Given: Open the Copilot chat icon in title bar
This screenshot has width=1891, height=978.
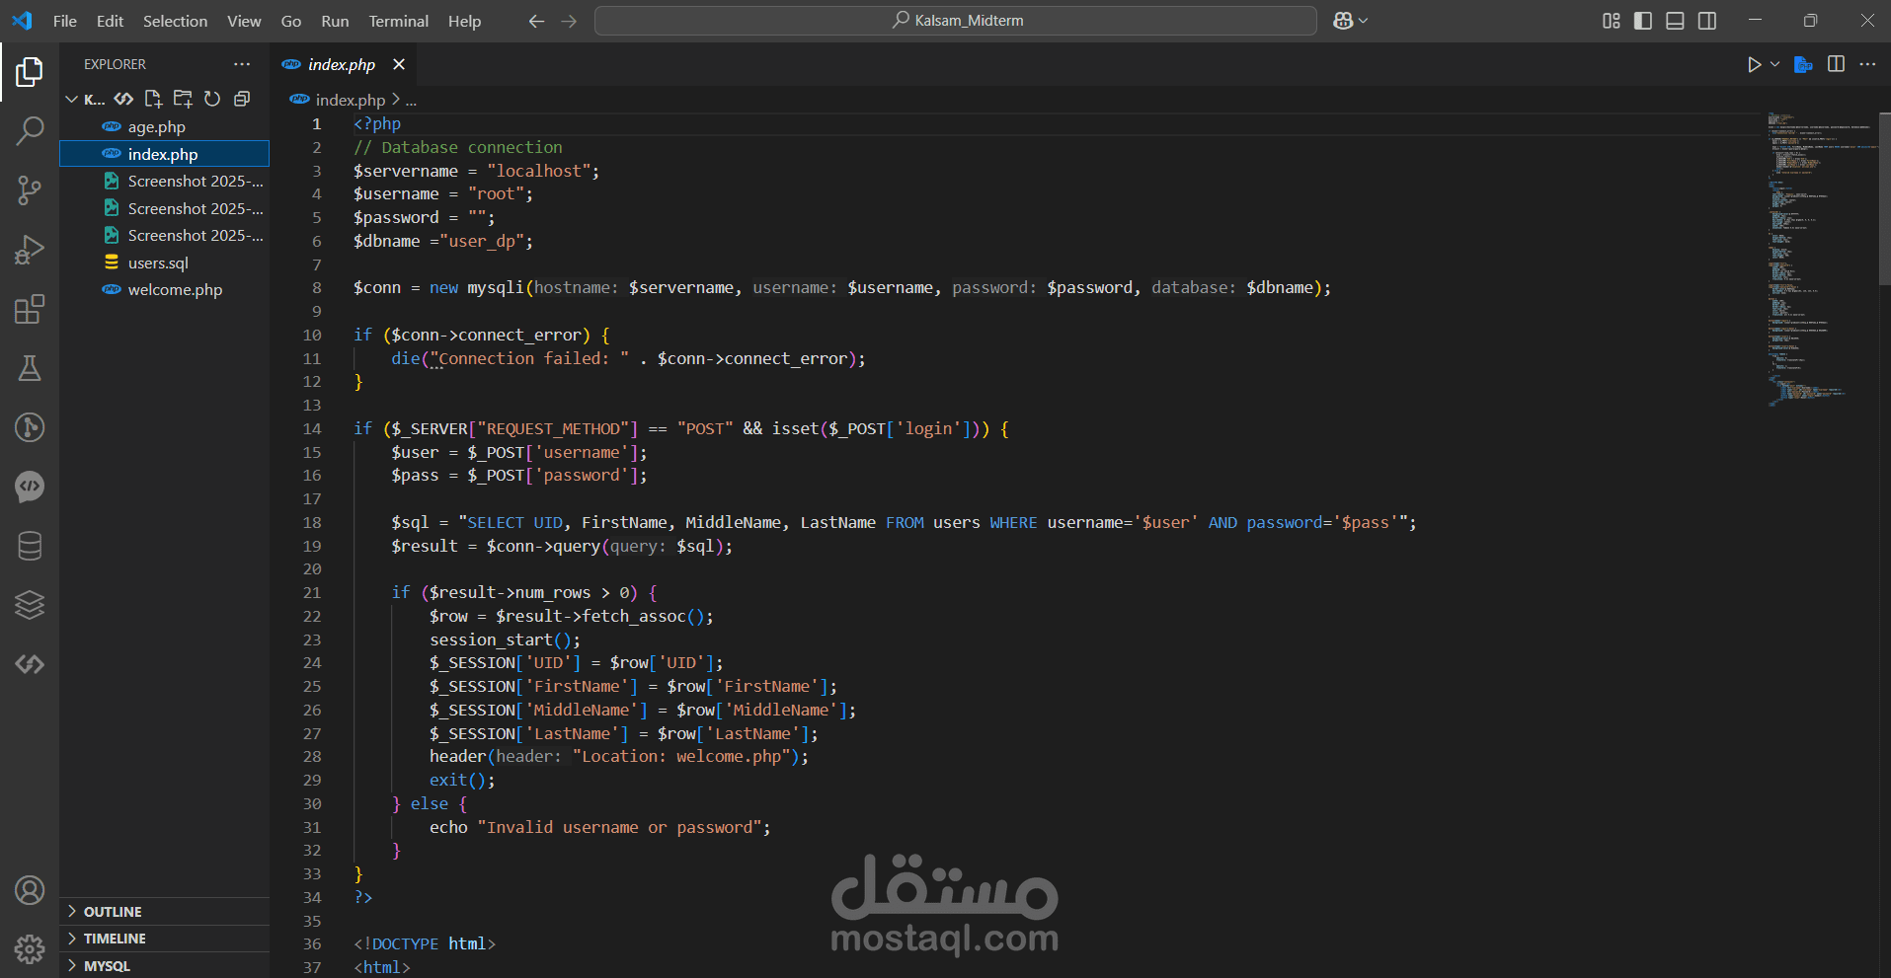Looking at the screenshot, I should (x=1343, y=21).
